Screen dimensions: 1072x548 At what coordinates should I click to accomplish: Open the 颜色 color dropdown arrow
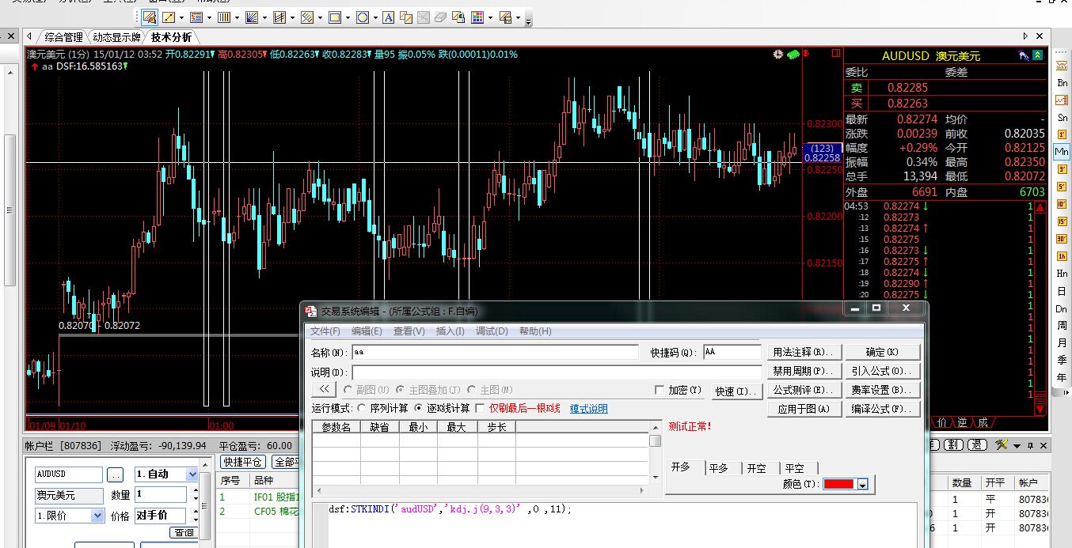click(x=862, y=484)
